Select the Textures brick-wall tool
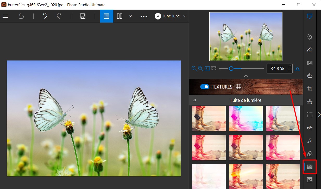This screenshot has width=321, height=189. click(310, 167)
